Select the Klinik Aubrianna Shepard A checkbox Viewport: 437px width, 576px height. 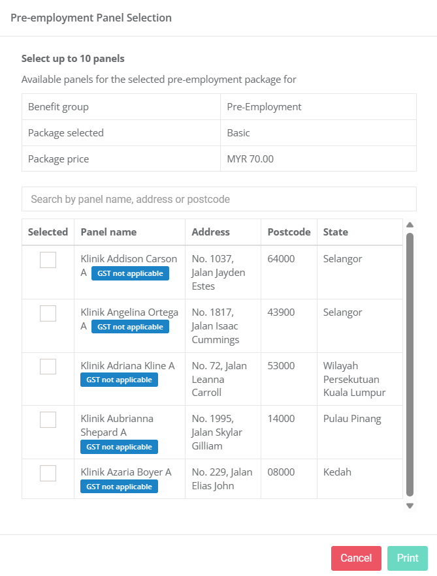pos(48,419)
